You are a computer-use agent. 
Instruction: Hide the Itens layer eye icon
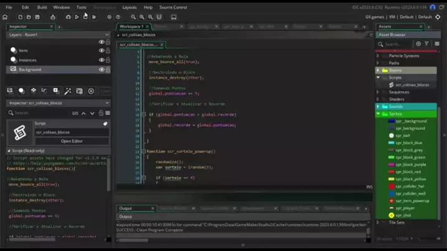[x=101, y=50]
